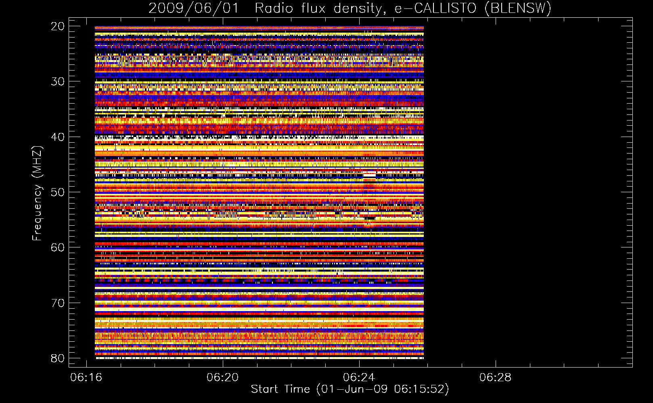The height and width of the screenshot is (403, 653).
Task: Select the 20 frequency tick label
Action: click(58, 26)
